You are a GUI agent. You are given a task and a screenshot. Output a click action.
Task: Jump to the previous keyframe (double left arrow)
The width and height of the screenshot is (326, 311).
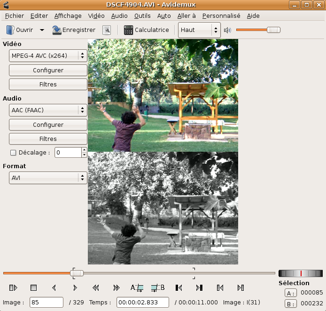coord(95,288)
